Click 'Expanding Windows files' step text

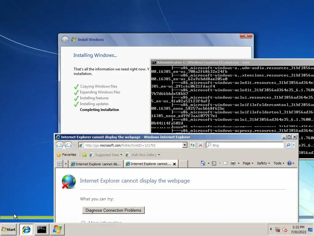pyautogui.click(x=100, y=92)
